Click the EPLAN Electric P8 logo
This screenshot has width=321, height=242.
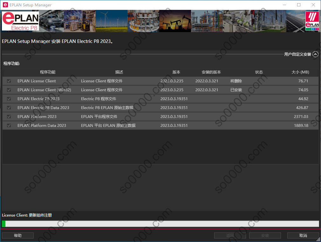pos(20,21)
